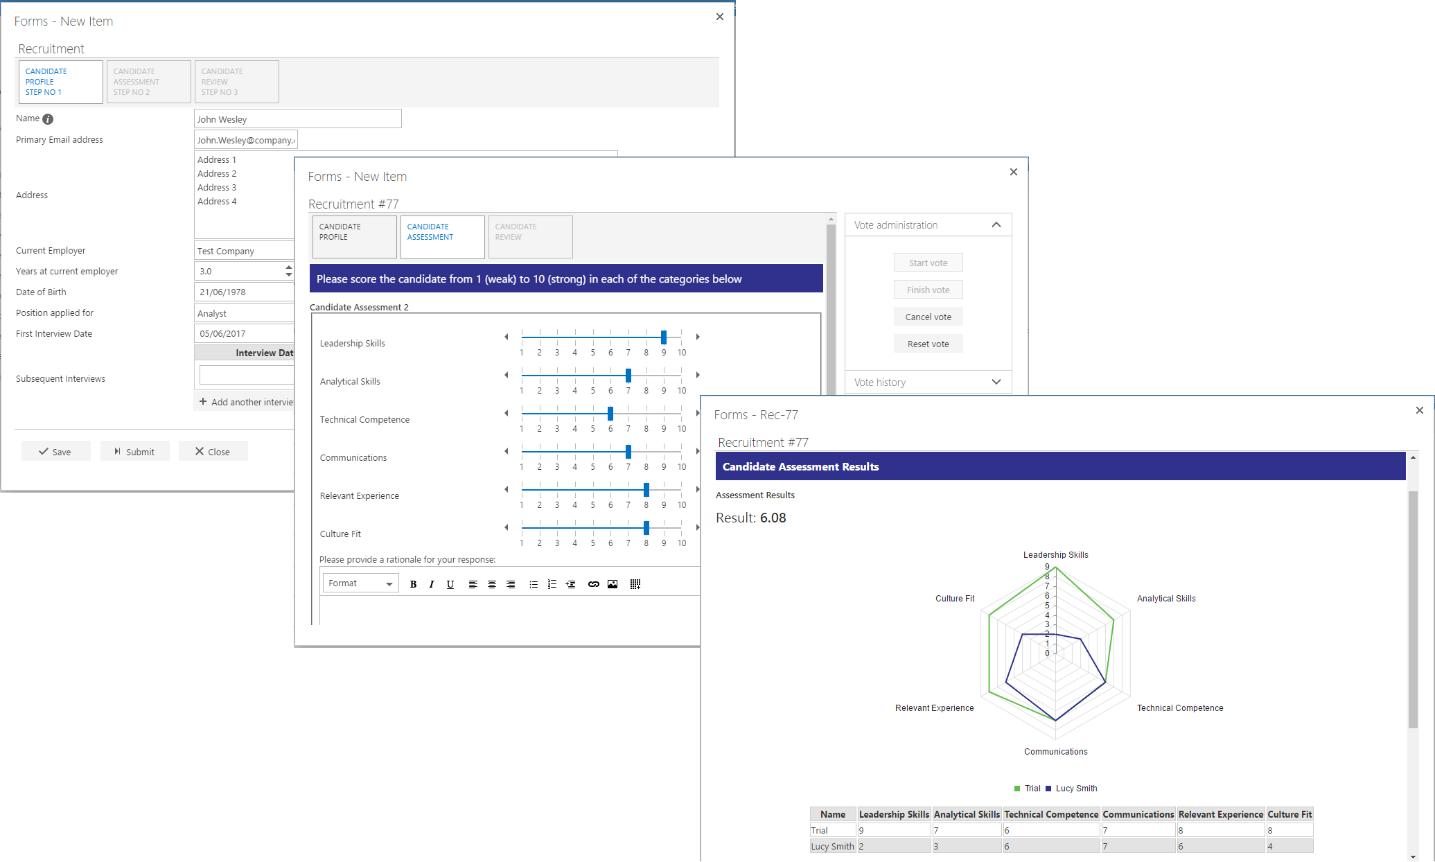
Task: Click the Cancel vote button
Action: 928,317
